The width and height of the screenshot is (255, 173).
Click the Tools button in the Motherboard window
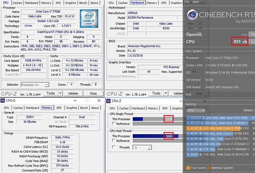(x=156, y=94)
